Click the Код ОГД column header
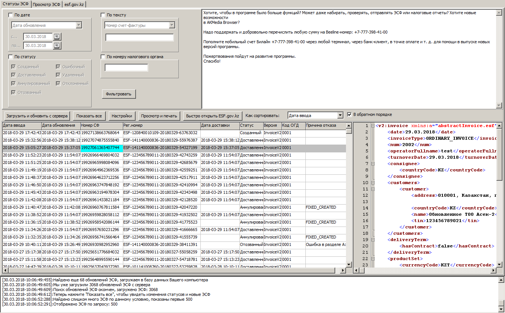The image size is (505, 313). [x=293, y=126]
